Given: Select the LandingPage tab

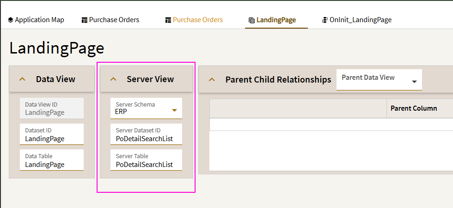Looking at the screenshot, I should click(x=272, y=20).
